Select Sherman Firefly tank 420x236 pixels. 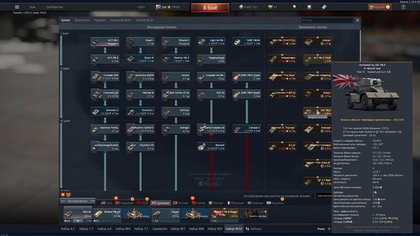105,129
